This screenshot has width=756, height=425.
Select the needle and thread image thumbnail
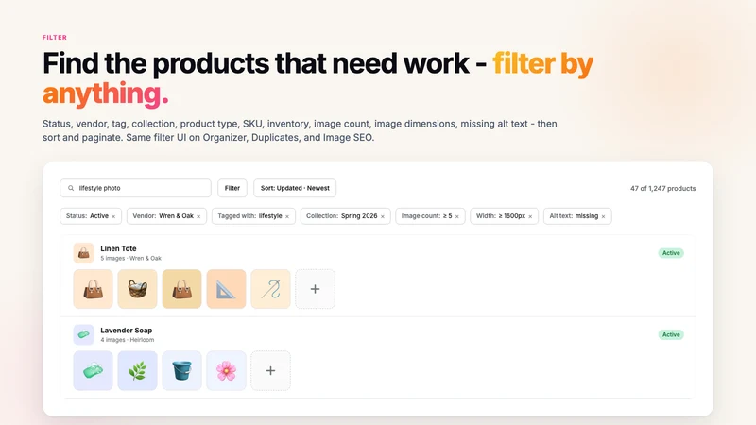[270, 289]
